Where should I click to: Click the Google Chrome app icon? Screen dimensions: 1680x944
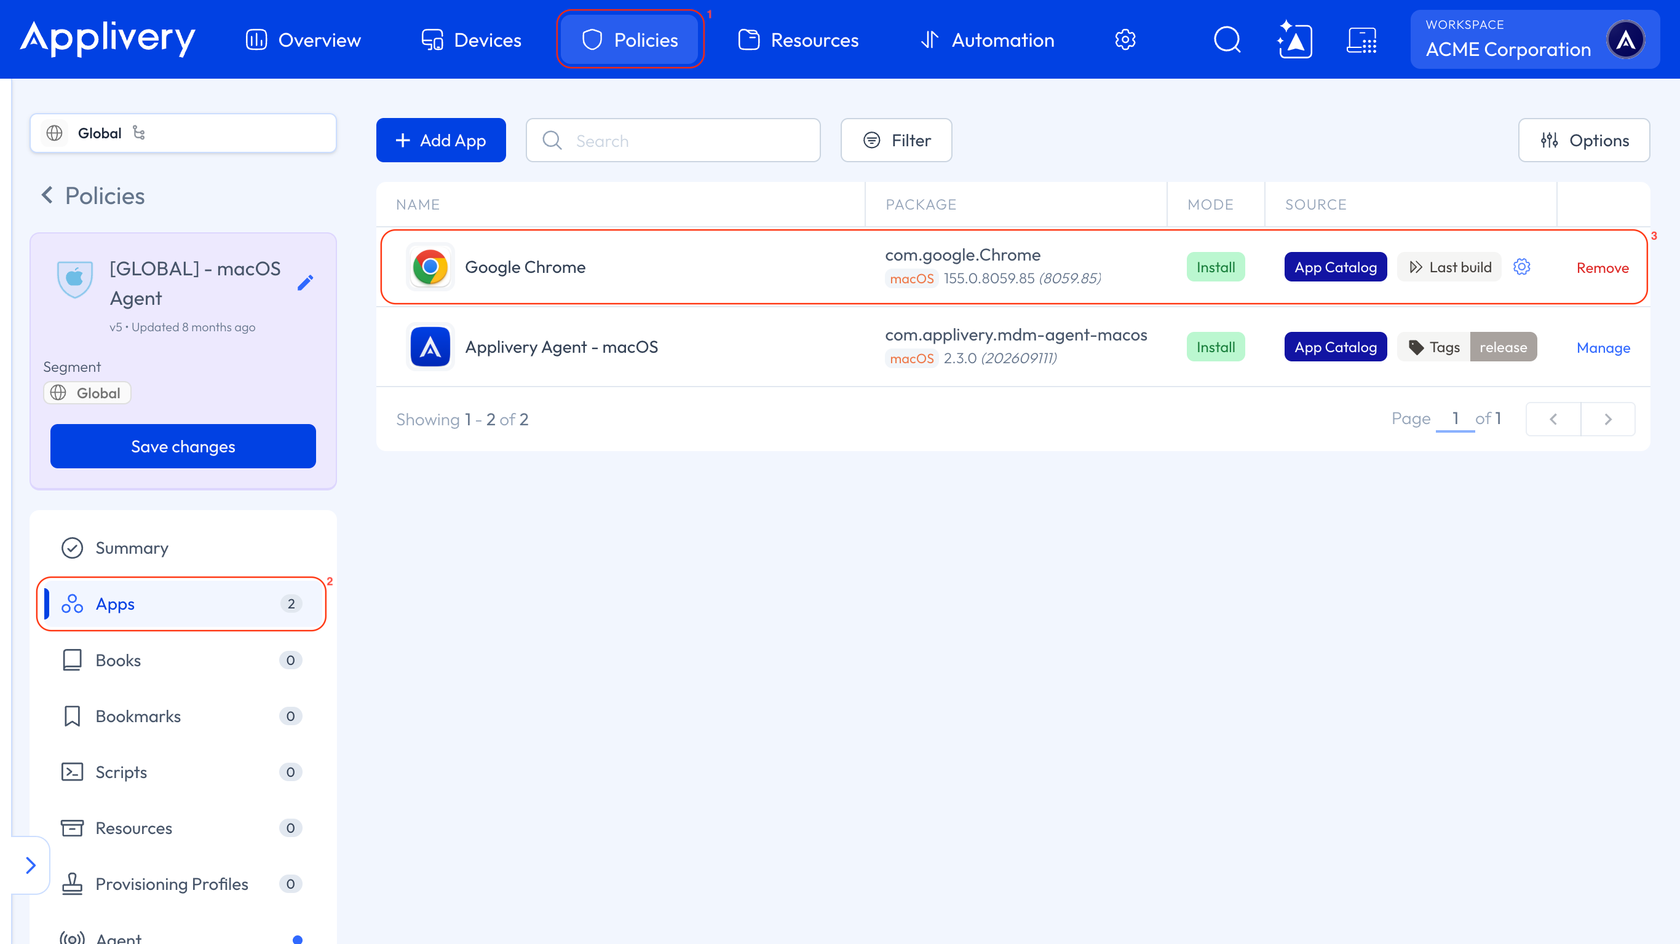(430, 267)
